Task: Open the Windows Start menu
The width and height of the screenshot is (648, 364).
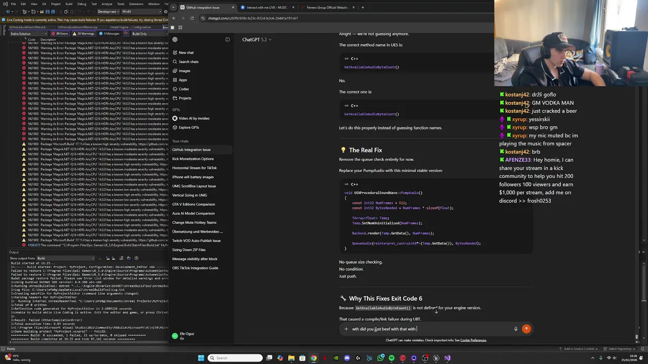Action: click(x=201, y=358)
